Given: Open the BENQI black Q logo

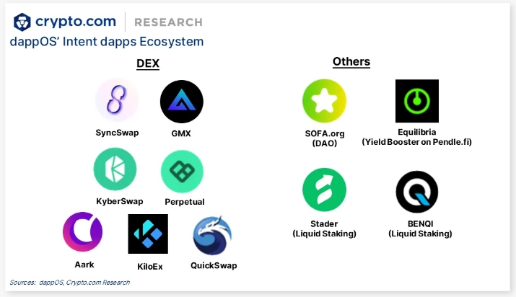Looking at the screenshot, I should click(417, 192).
